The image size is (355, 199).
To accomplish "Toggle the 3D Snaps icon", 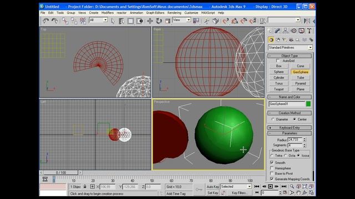I will tap(225, 21).
